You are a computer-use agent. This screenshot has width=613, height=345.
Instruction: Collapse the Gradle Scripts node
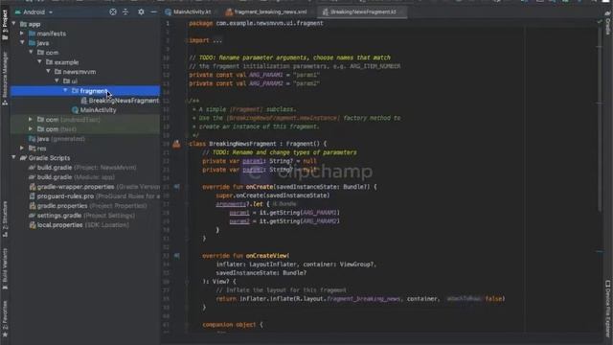point(14,157)
